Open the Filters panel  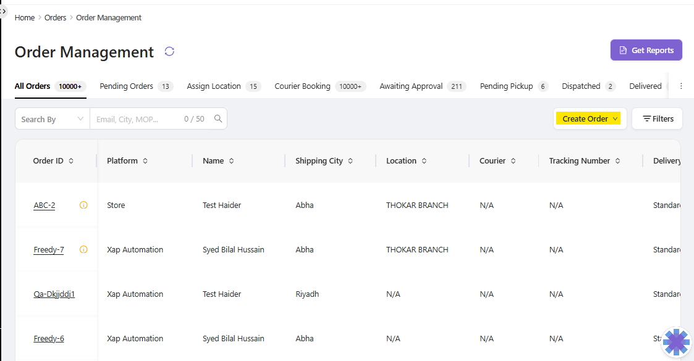[x=657, y=119]
